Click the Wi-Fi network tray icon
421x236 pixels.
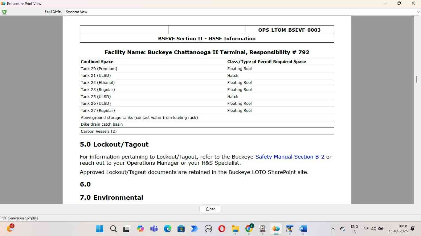pos(366,229)
